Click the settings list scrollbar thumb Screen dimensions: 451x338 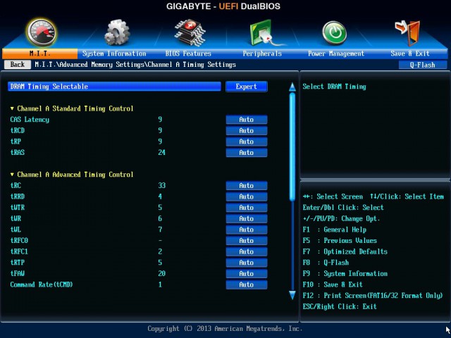point(292,146)
